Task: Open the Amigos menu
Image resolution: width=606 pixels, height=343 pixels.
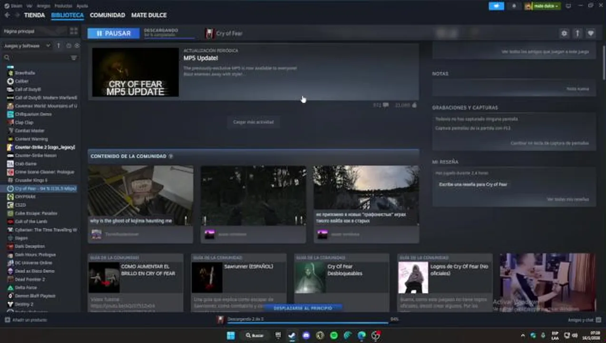Action: pos(43,6)
